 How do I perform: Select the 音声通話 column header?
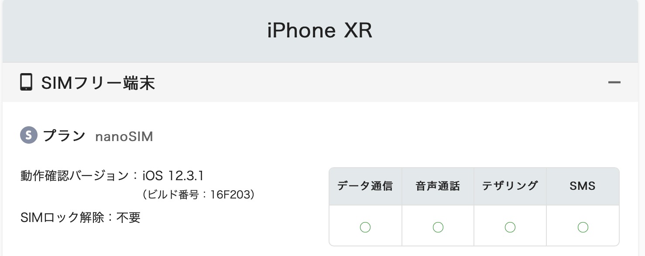point(438,186)
